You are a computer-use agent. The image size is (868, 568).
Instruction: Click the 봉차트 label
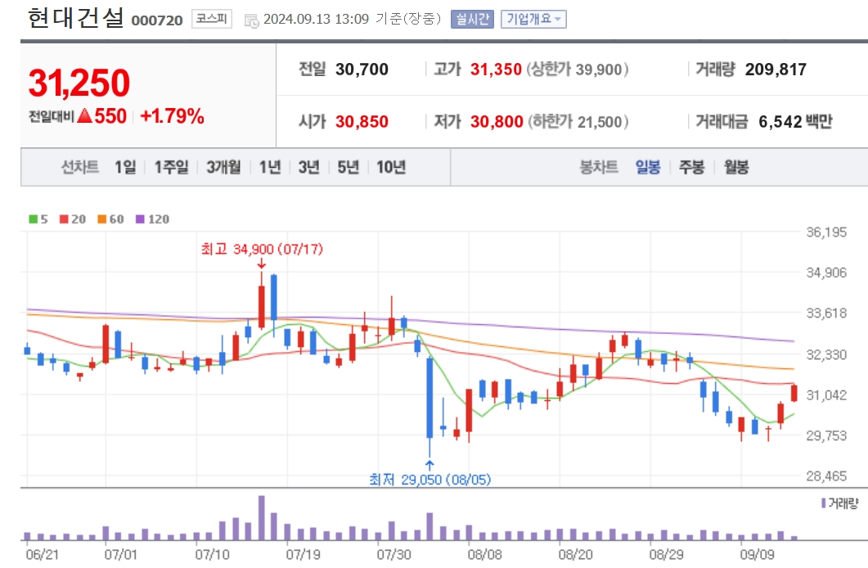pyautogui.click(x=598, y=167)
